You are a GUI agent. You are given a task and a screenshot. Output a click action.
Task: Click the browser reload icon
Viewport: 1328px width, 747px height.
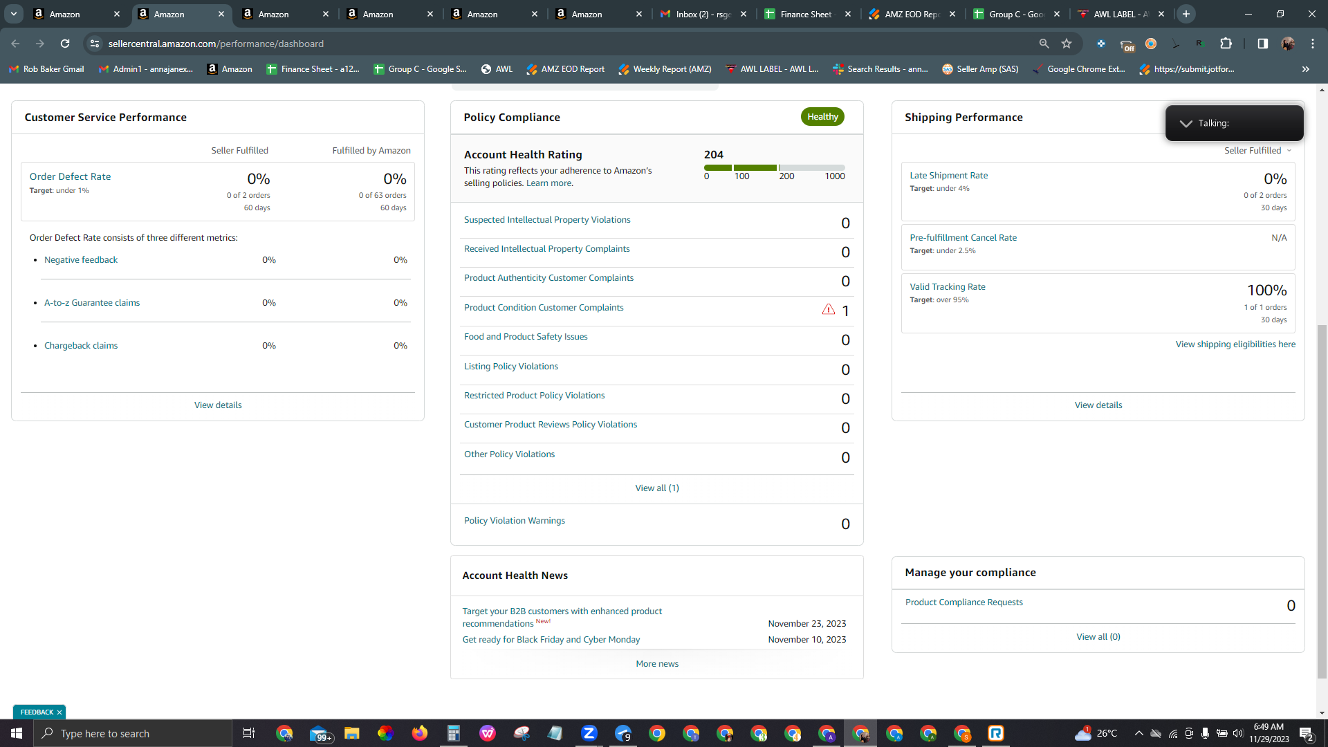[65, 44]
